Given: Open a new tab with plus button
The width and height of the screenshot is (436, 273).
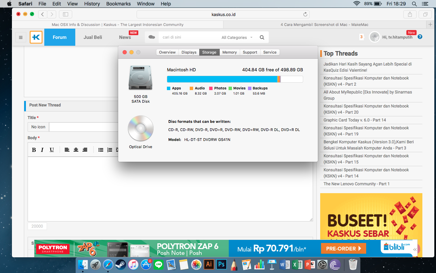Looking at the screenshot, I should point(431,25).
